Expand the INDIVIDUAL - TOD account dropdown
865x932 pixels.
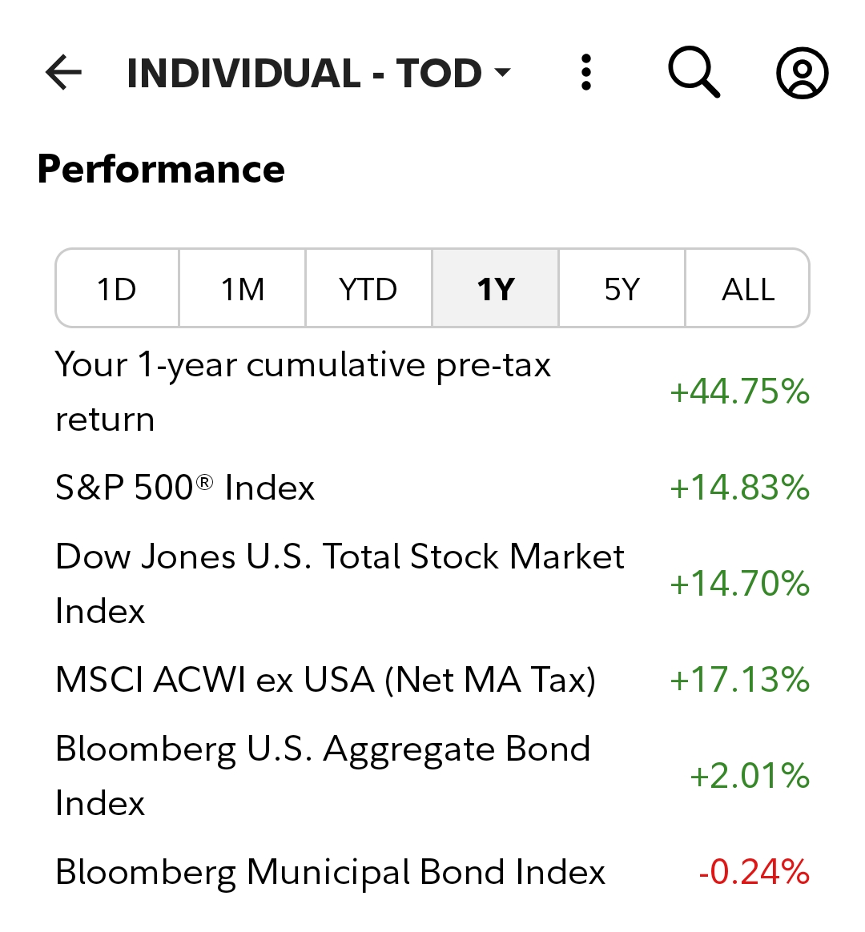319,73
